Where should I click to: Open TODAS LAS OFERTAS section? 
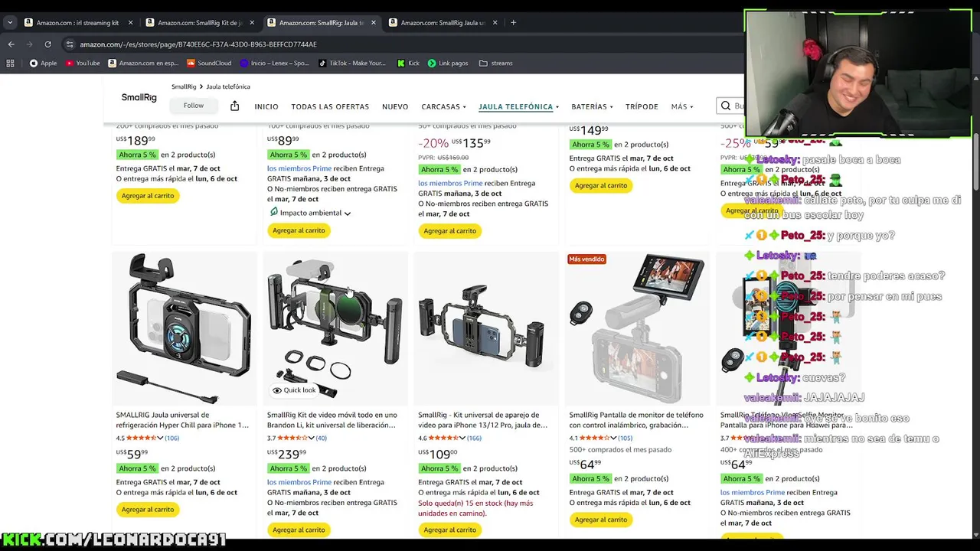330,106
